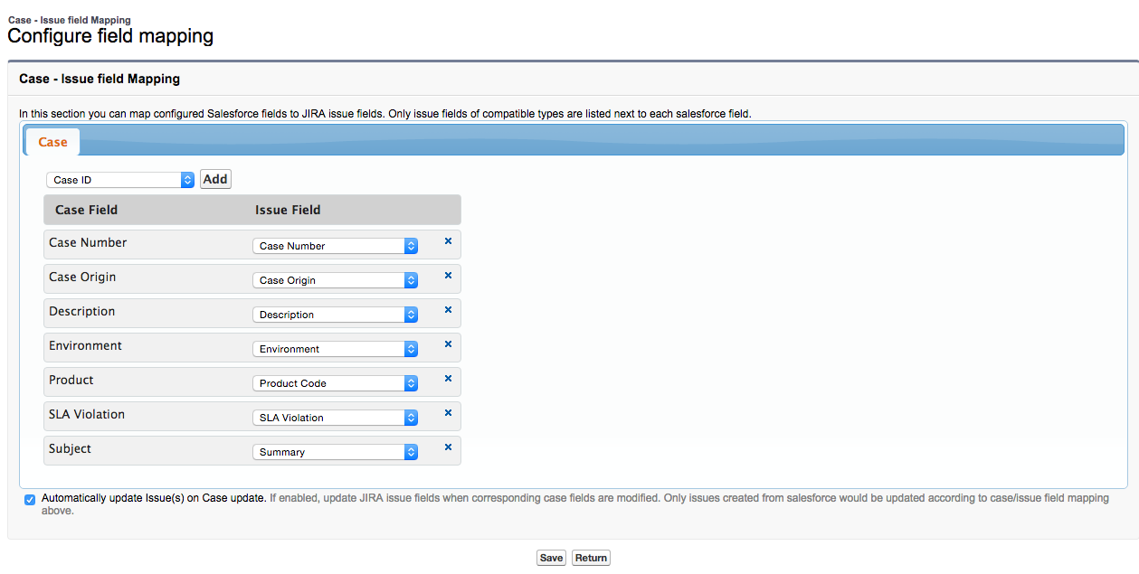
Task: Open the Product Code dropdown
Action: (x=335, y=383)
